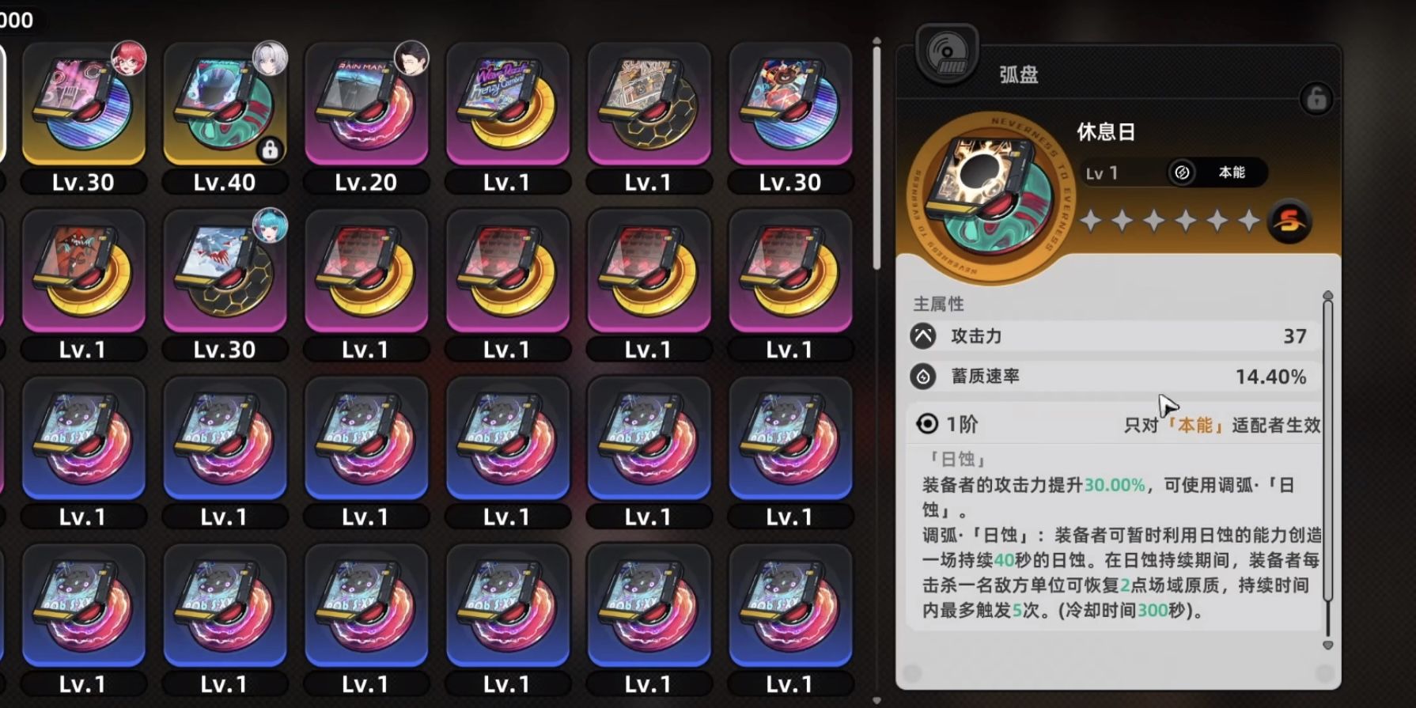Select the Lv.40 locked disc thumbnail
Viewport: 1416px width, 708px height.
225,104
